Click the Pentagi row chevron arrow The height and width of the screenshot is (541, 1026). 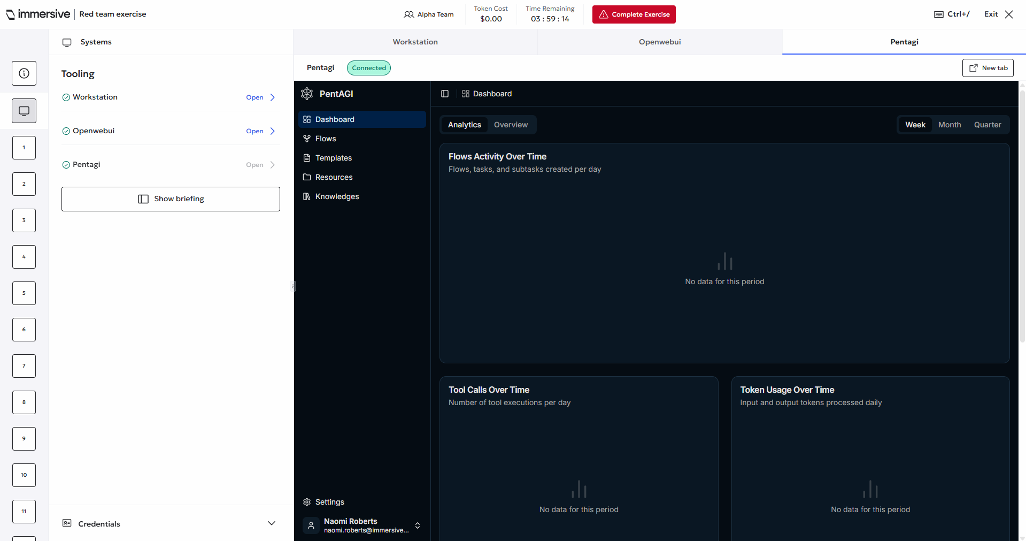pos(273,165)
